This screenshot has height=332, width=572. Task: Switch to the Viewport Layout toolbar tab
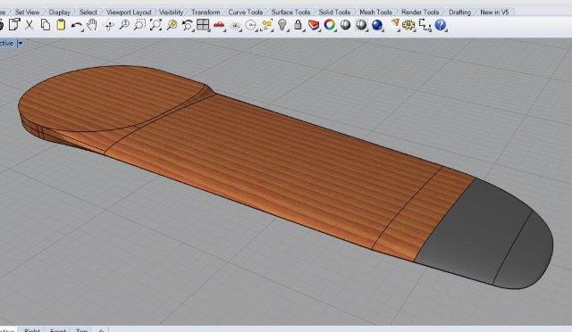(x=129, y=12)
